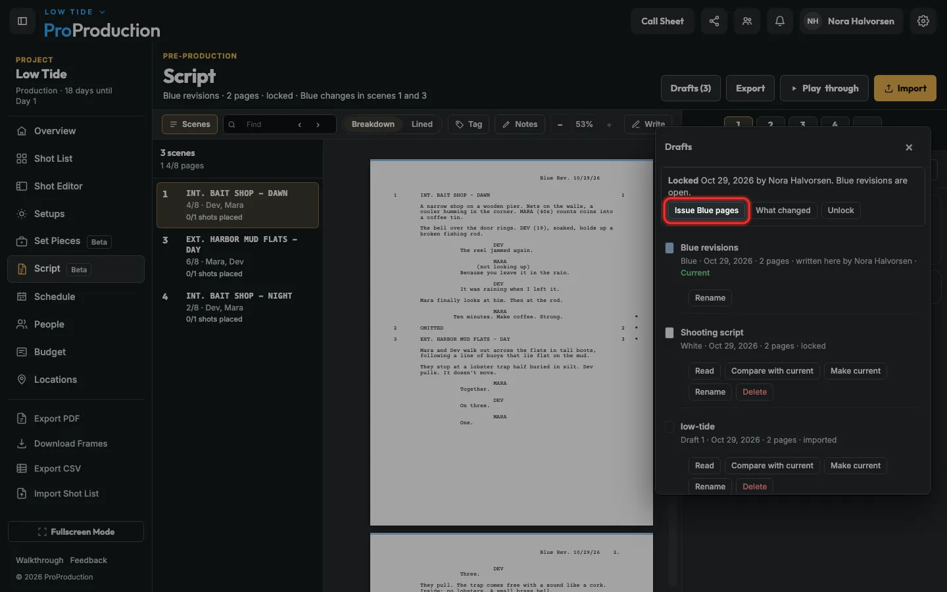Start Play through
This screenshot has height=592, width=947.
point(824,88)
